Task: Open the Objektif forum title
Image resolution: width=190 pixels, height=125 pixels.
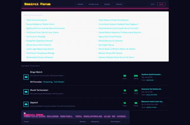Action: point(34,103)
